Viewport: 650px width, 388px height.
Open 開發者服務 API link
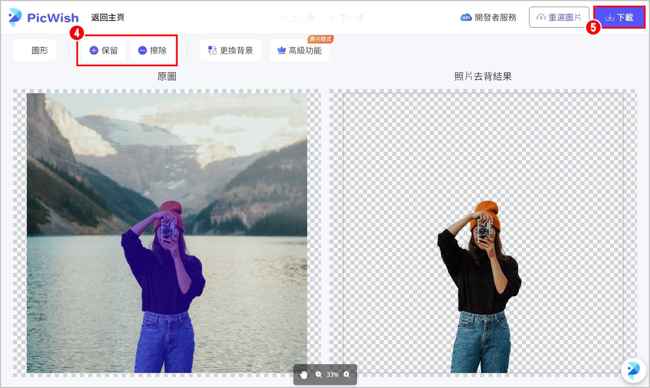(x=488, y=18)
